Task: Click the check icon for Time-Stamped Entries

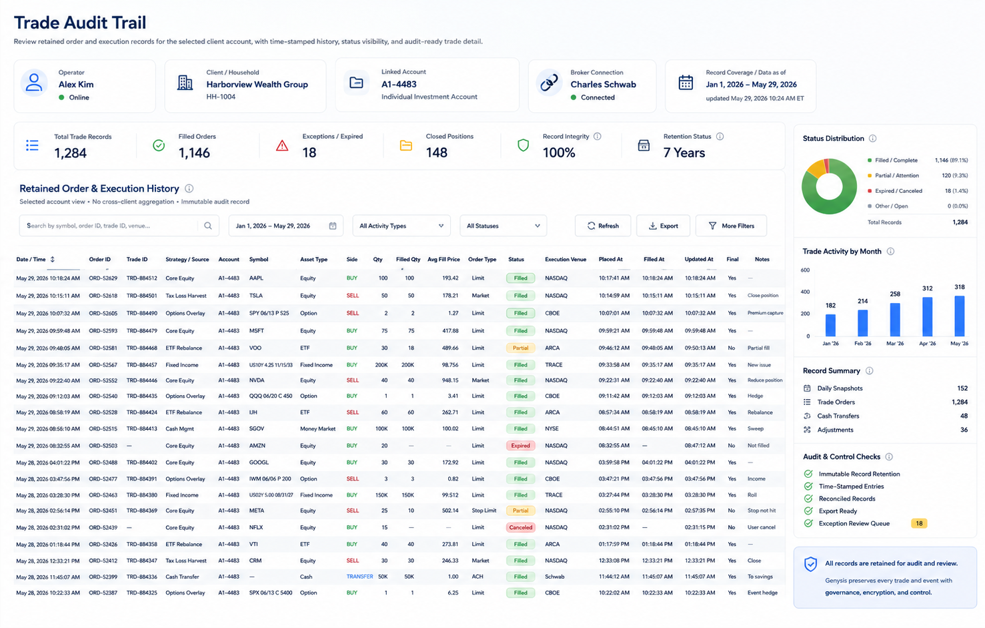Action: point(808,486)
